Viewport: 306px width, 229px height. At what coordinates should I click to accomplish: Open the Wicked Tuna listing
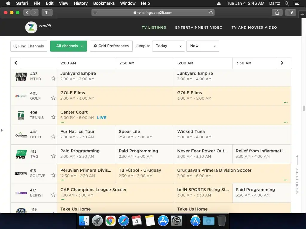[x=232, y=135]
